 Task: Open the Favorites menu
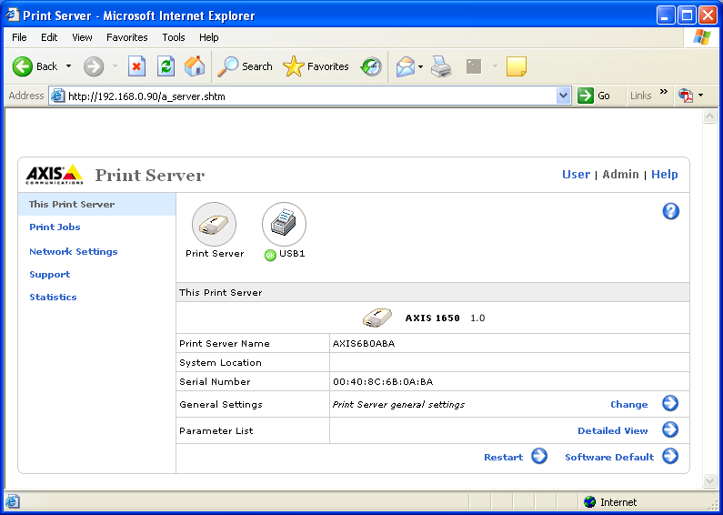click(x=126, y=37)
